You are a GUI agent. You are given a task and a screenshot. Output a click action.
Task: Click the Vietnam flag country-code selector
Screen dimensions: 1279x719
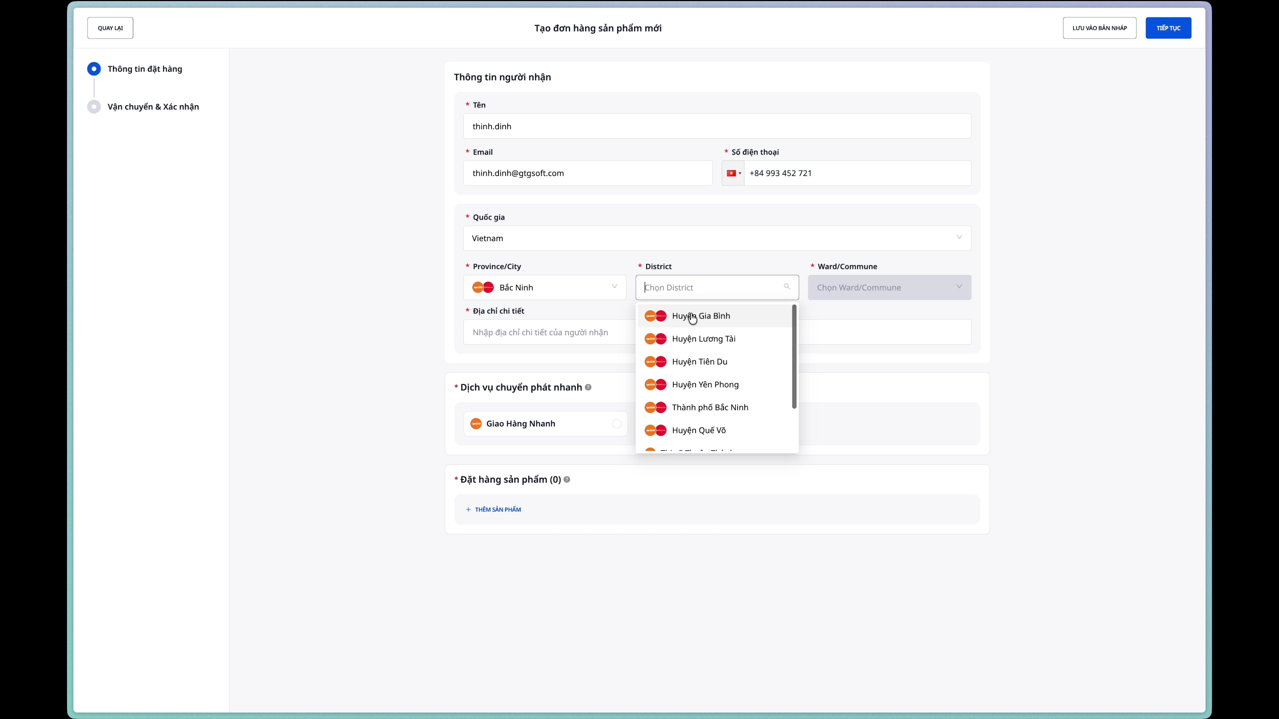point(733,173)
